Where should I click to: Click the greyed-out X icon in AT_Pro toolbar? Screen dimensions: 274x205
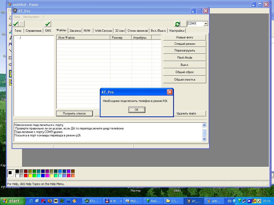(22, 24)
